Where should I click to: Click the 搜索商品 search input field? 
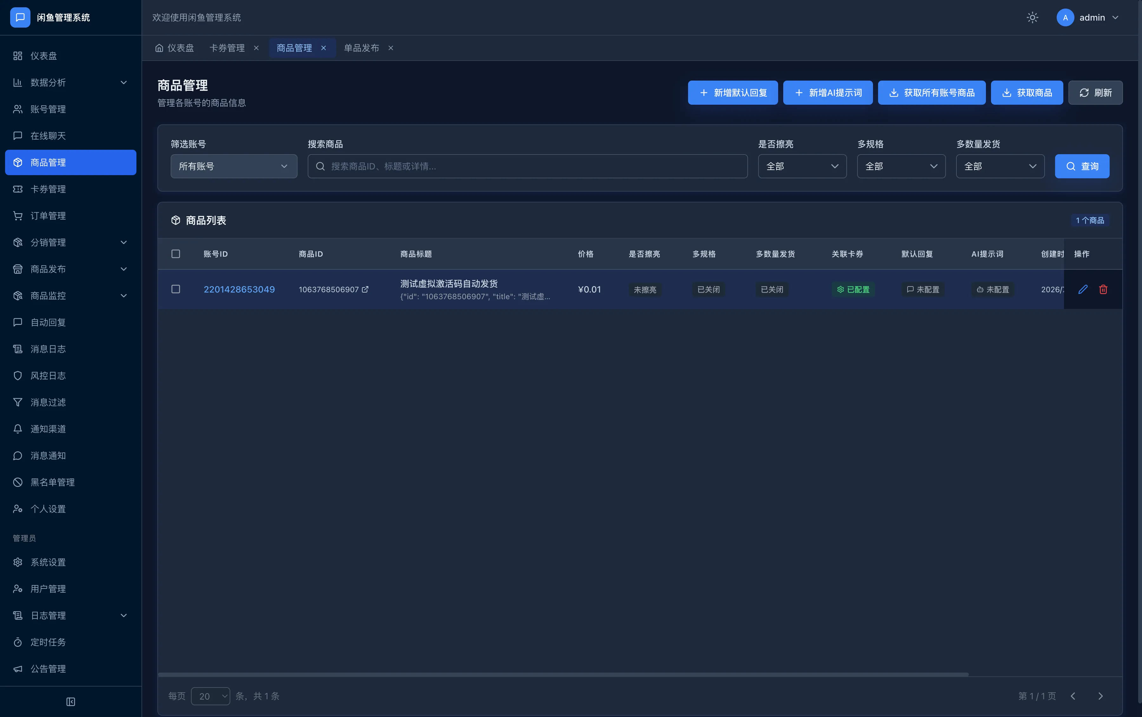[528, 166]
